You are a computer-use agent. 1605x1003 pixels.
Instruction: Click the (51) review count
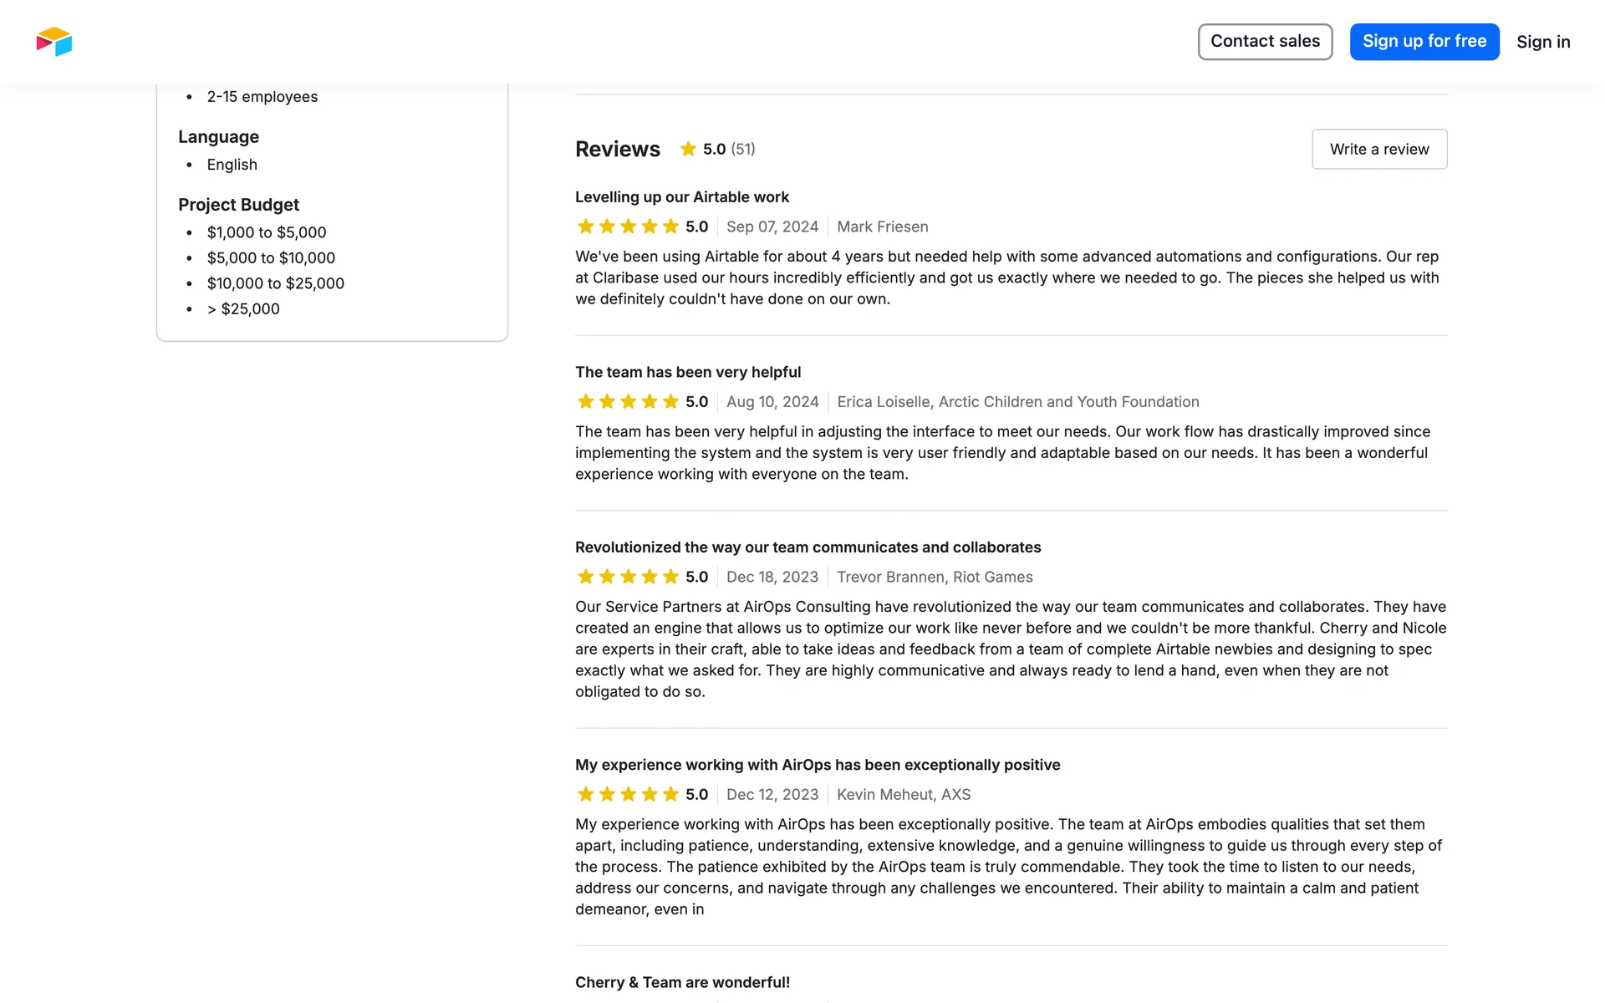(743, 149)
